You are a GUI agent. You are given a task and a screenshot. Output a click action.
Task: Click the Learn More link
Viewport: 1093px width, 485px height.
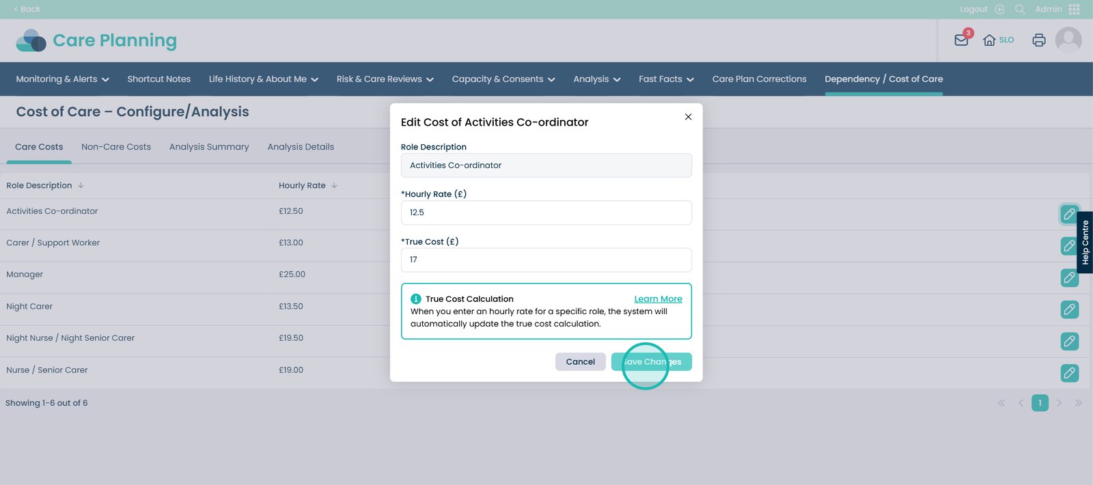click(x=658, y=299)
